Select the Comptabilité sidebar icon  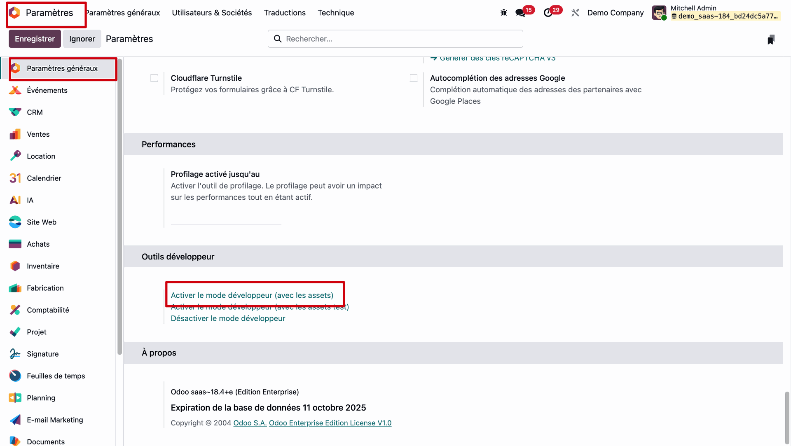[x=15, y=310]
